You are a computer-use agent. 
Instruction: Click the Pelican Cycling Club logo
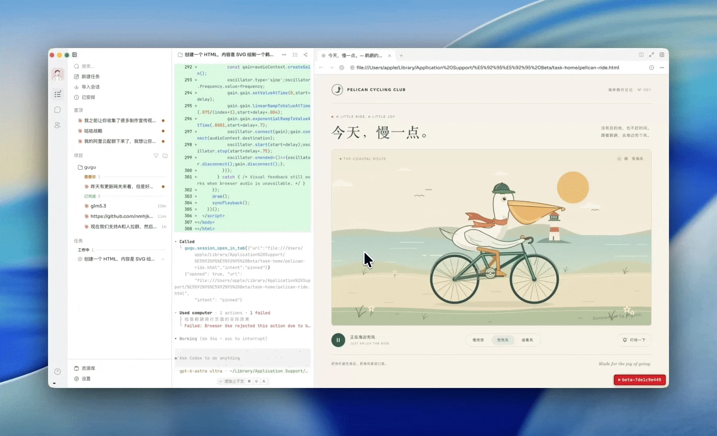[337, 90]
